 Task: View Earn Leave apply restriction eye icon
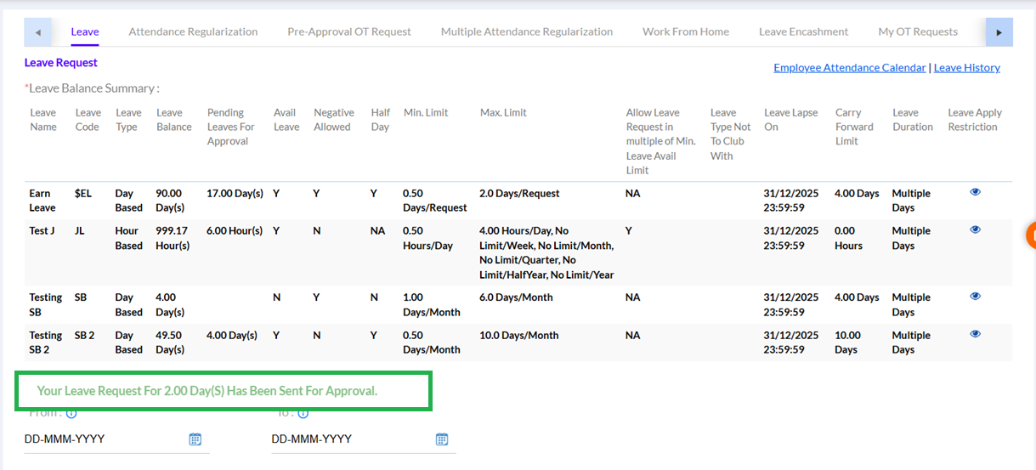975,192
